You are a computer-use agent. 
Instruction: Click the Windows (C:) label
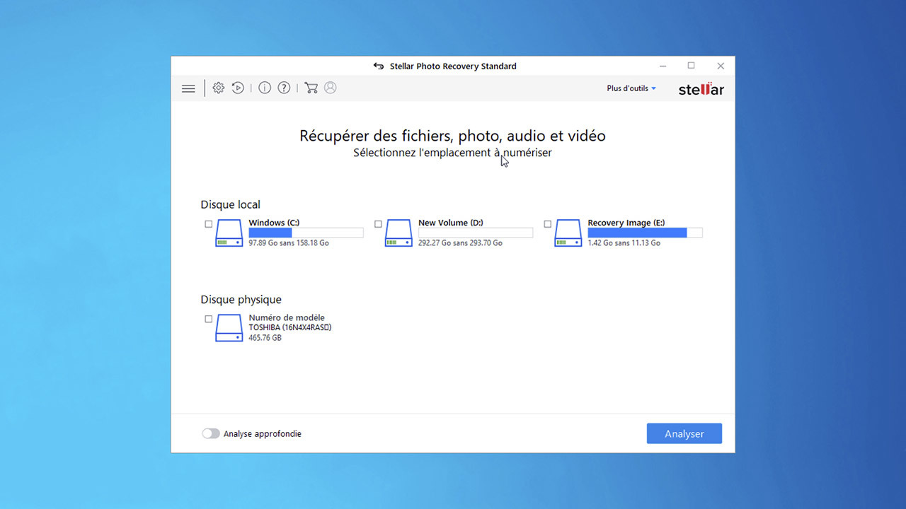point(274,223)
